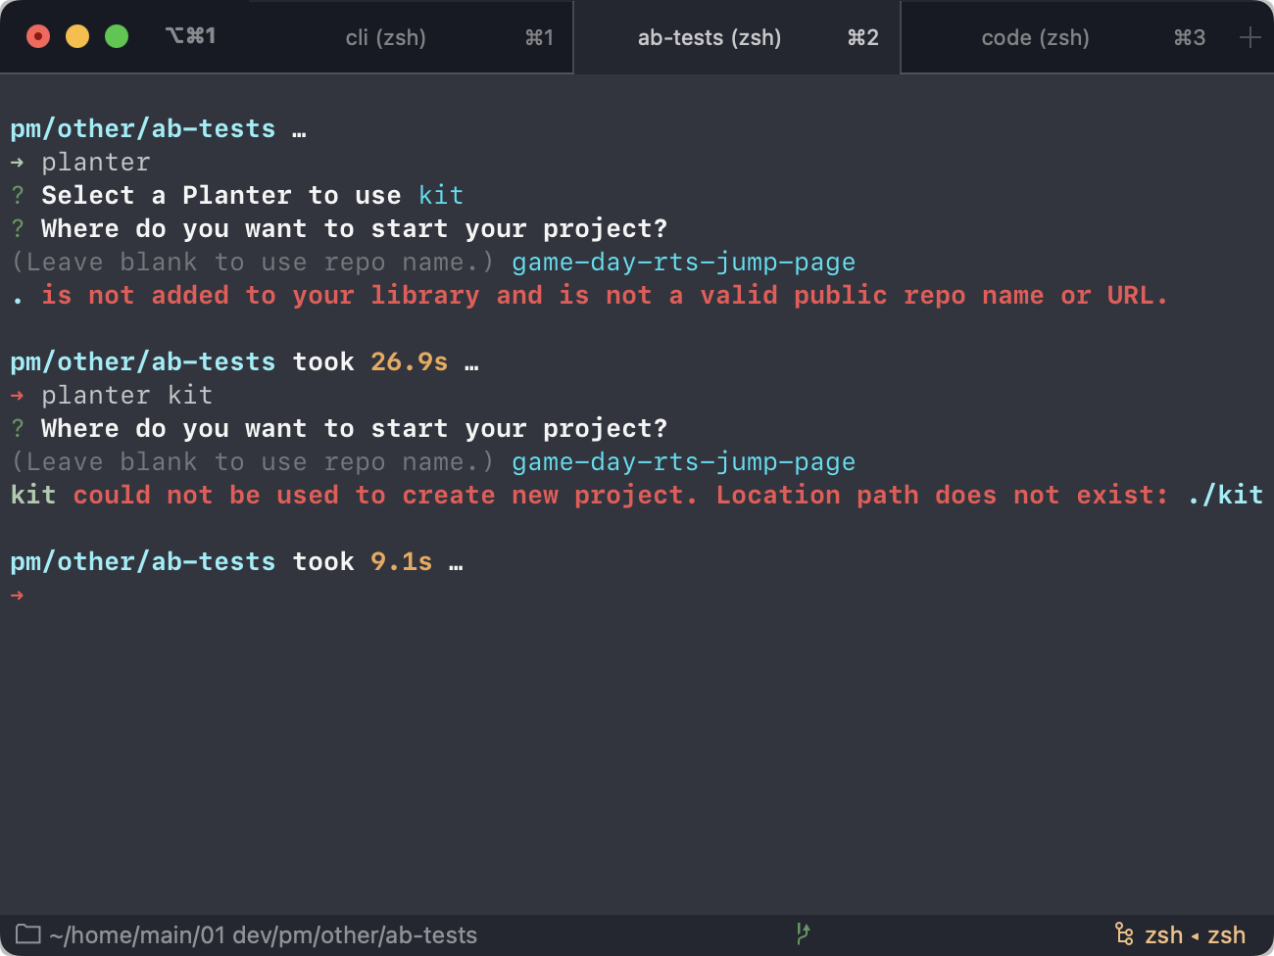1274x956 pixels.
Task: Click the 'planter kit' command line
Action: pos(126,395)
